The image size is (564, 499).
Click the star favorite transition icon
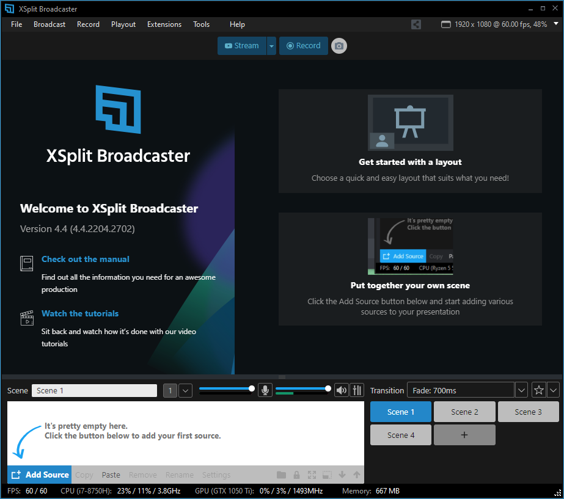click(538, 390)
